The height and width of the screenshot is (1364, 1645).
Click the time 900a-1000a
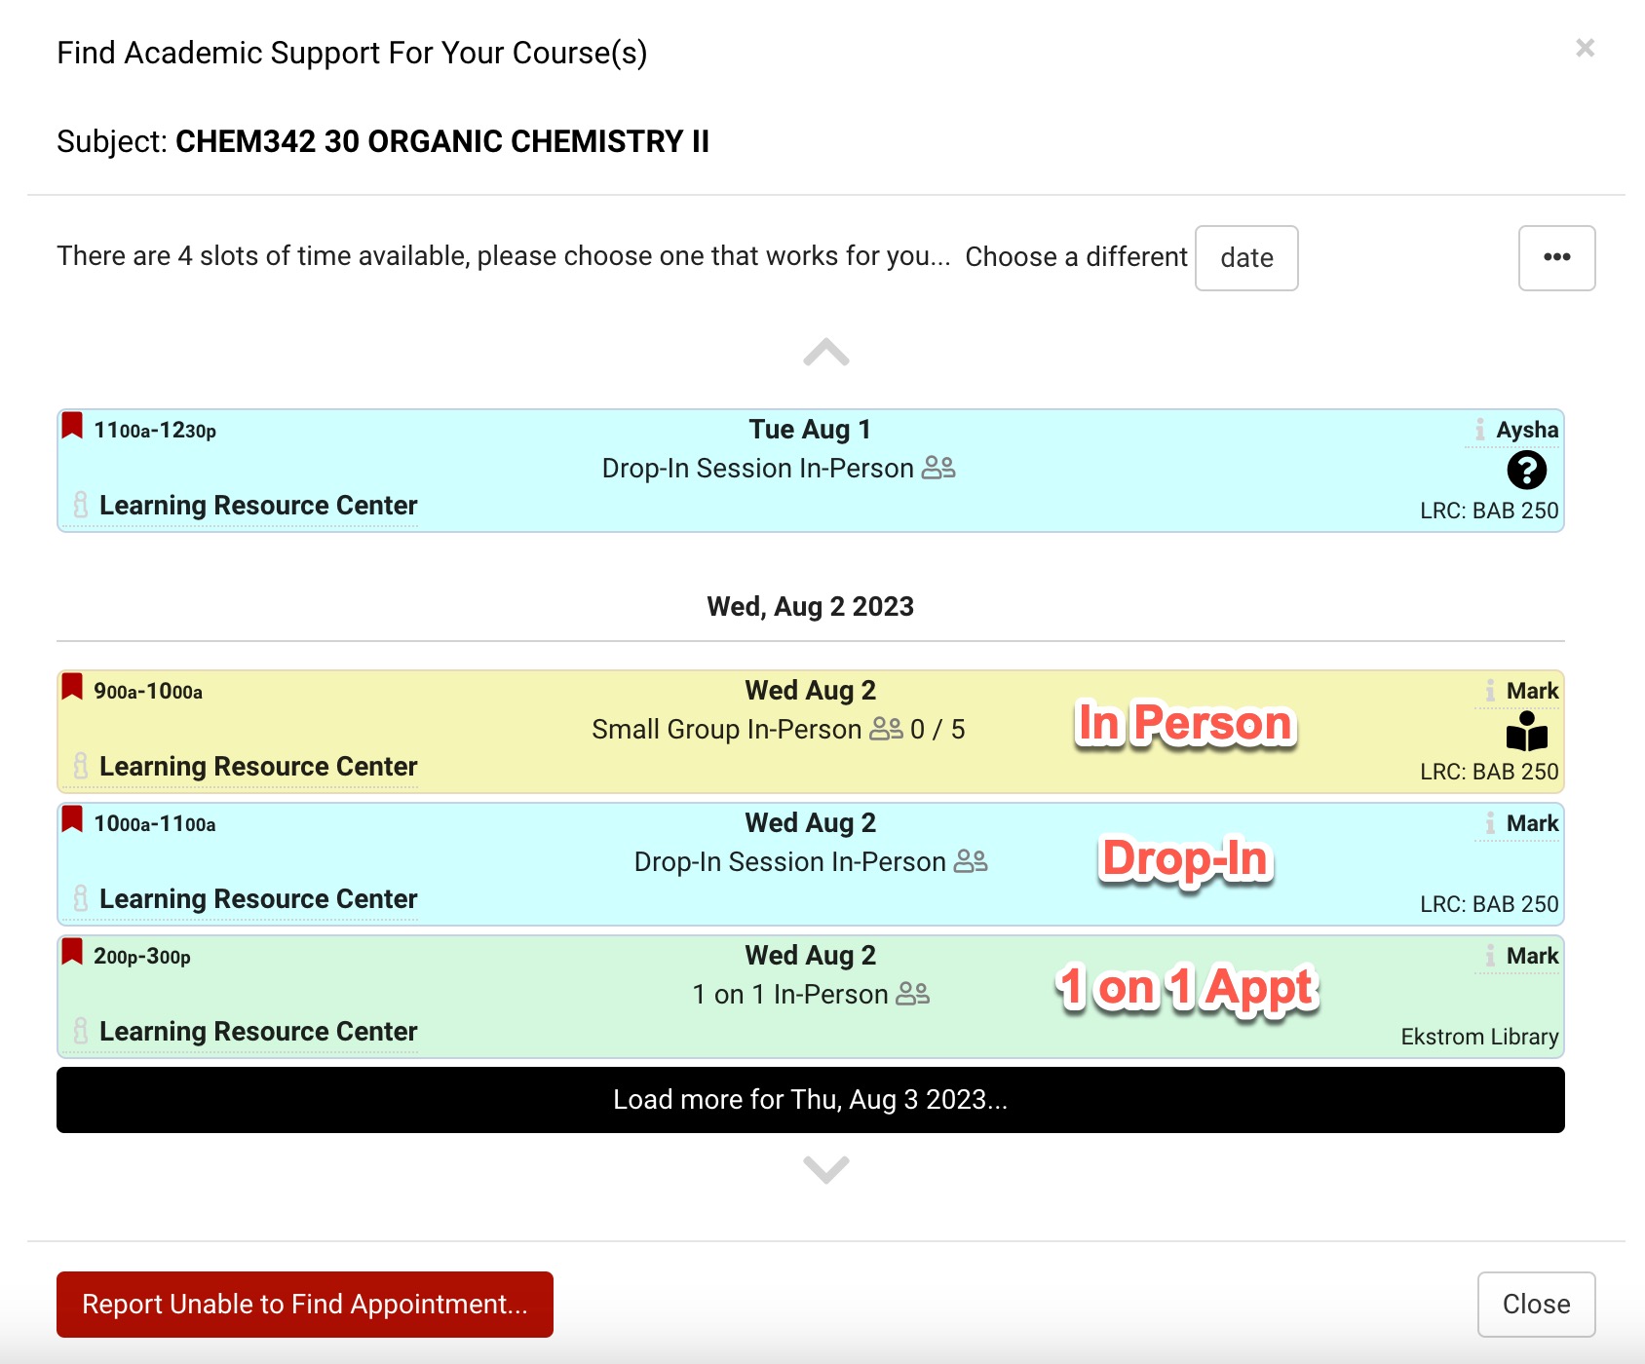pyautogui.click(x=148, y=692)
